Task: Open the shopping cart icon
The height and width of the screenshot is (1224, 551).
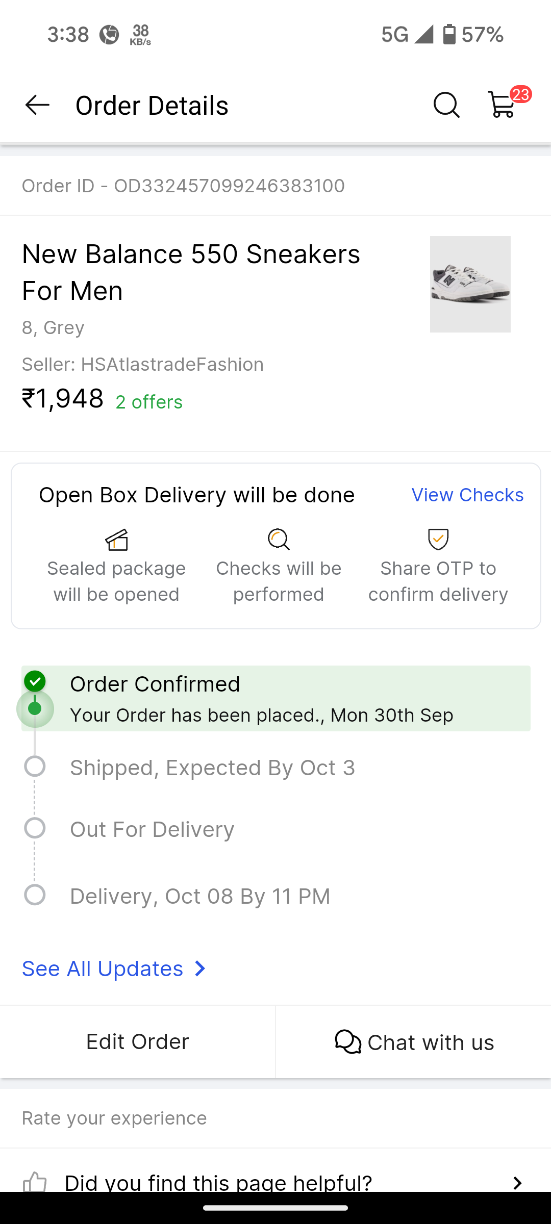Action: (503, 105)
